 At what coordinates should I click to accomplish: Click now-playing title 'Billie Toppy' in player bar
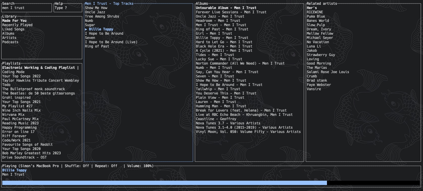tap(14, 170)
